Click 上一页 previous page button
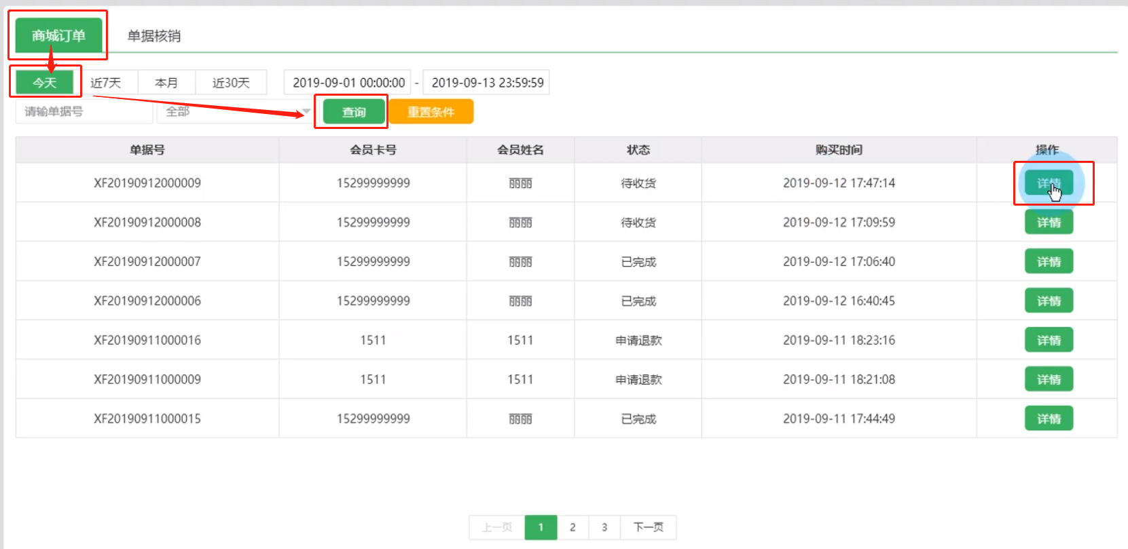Screen dimensions: 1128x549 click(x=497, y=527)
